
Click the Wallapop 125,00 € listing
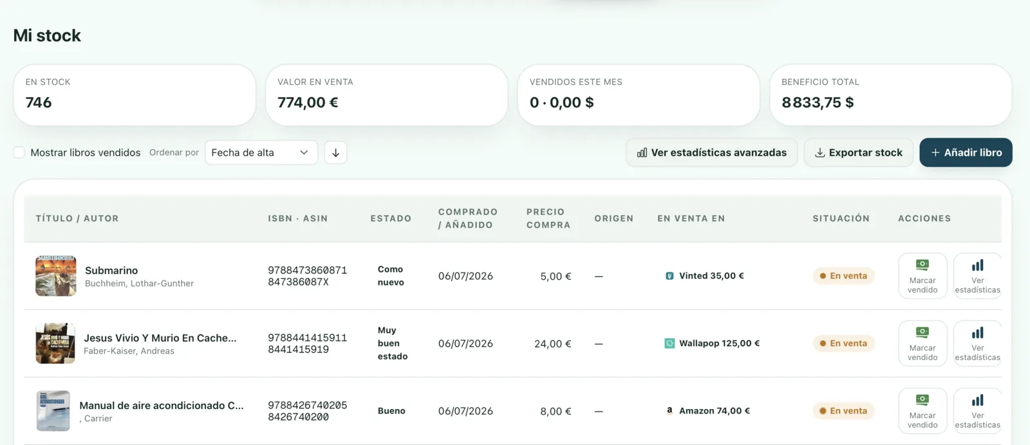712,343
